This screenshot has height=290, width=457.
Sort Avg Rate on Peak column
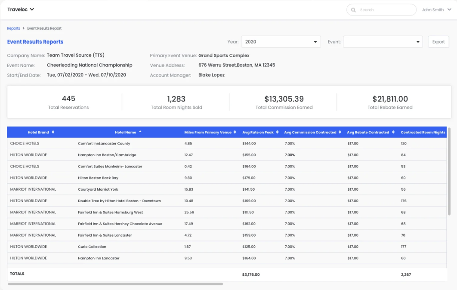(278, 133)
